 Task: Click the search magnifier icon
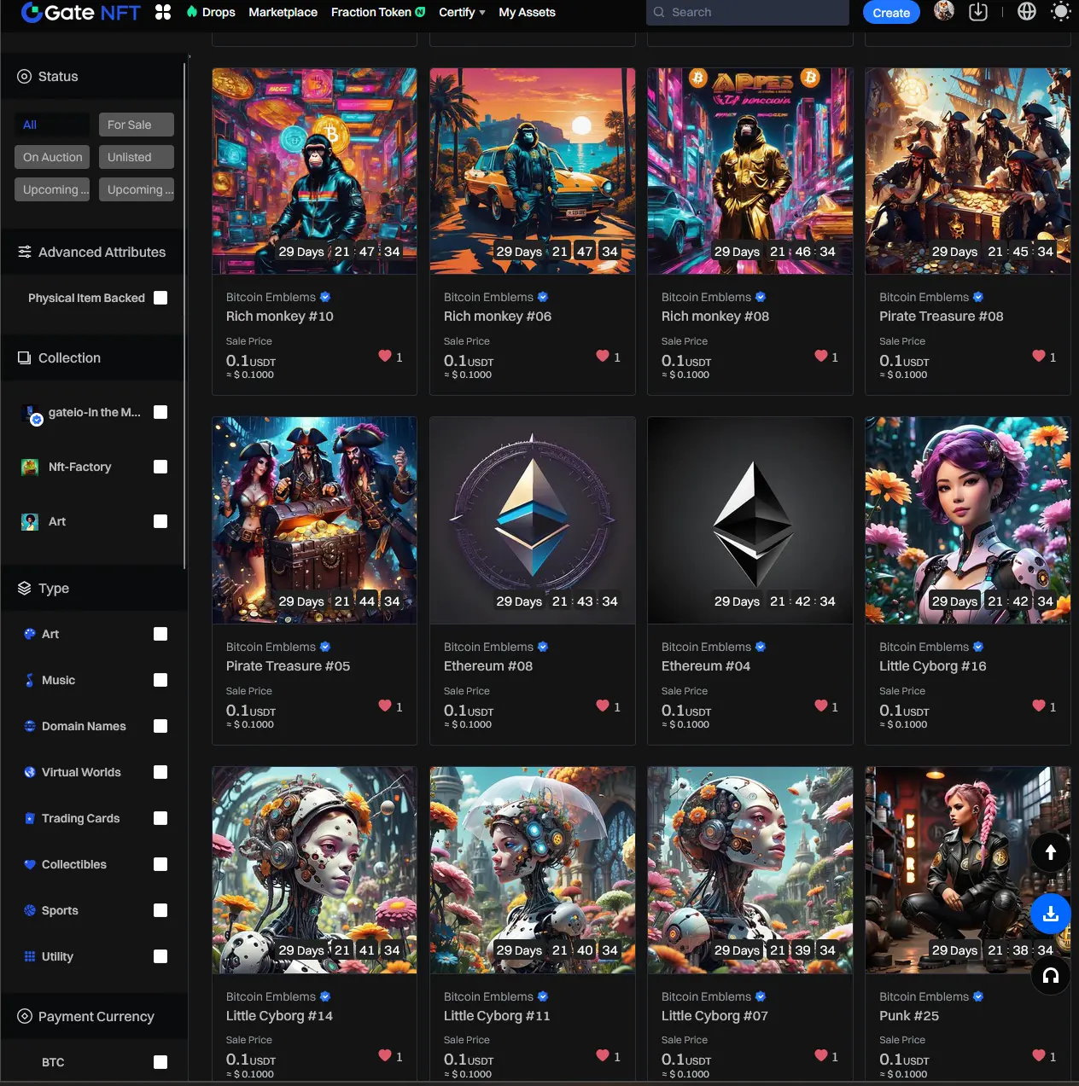659,12
